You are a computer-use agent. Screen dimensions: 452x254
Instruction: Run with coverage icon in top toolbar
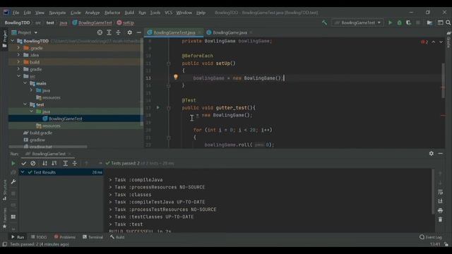tap(409, 23)
